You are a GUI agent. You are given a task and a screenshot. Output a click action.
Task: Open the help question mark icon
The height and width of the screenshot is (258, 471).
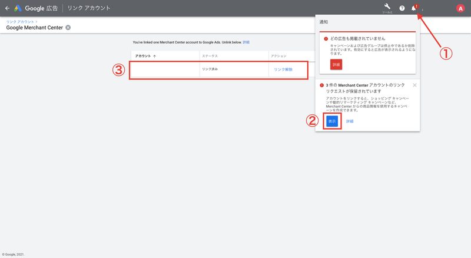402,8
